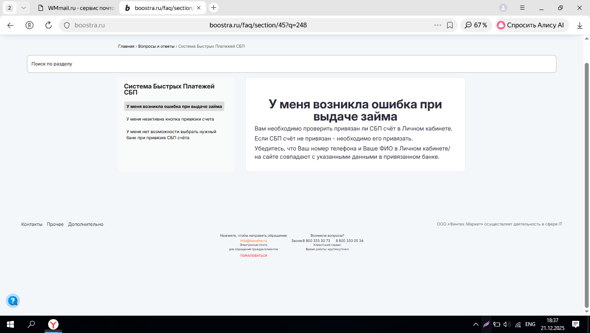Open a new tab with plus button
The image size is (590, 333).
[213, 8]
